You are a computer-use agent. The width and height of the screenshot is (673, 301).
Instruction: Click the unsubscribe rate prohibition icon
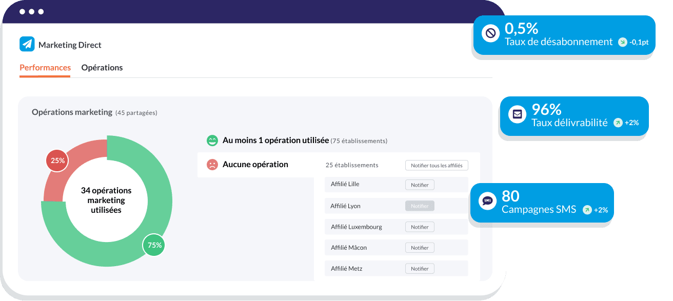coord(490,34)
